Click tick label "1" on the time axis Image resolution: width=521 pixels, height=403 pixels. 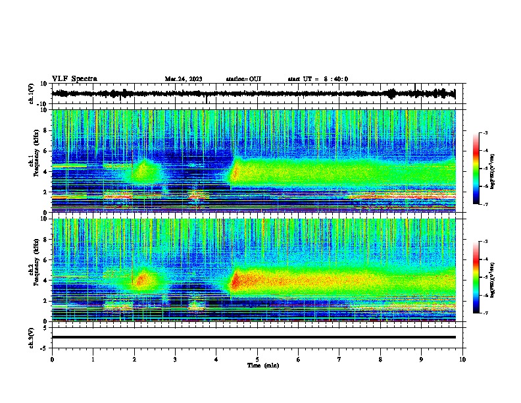(x=93, y=360)
